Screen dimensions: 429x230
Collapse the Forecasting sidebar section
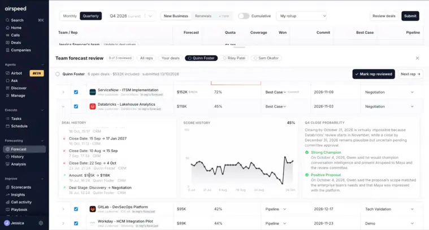click(42, 141)
